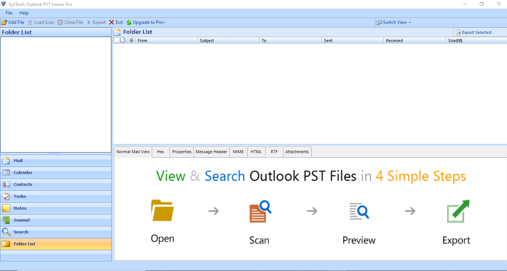
Task: Click the Open folder icon in welcome panel
Action: point(162,211)
